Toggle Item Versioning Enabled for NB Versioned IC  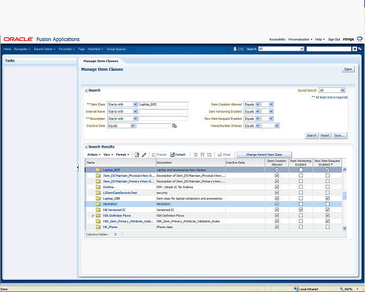tap(301, 210)
